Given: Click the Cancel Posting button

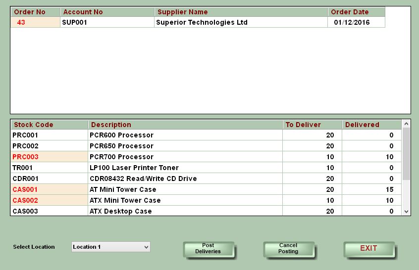Looking at the screenshot, I should coord(289,249).
